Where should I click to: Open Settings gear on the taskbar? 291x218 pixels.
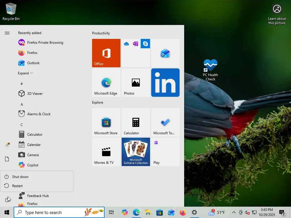[x=194, y=212]
